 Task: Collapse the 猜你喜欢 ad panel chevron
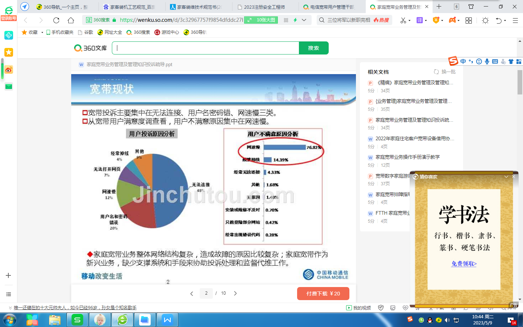tap(506, 177)
